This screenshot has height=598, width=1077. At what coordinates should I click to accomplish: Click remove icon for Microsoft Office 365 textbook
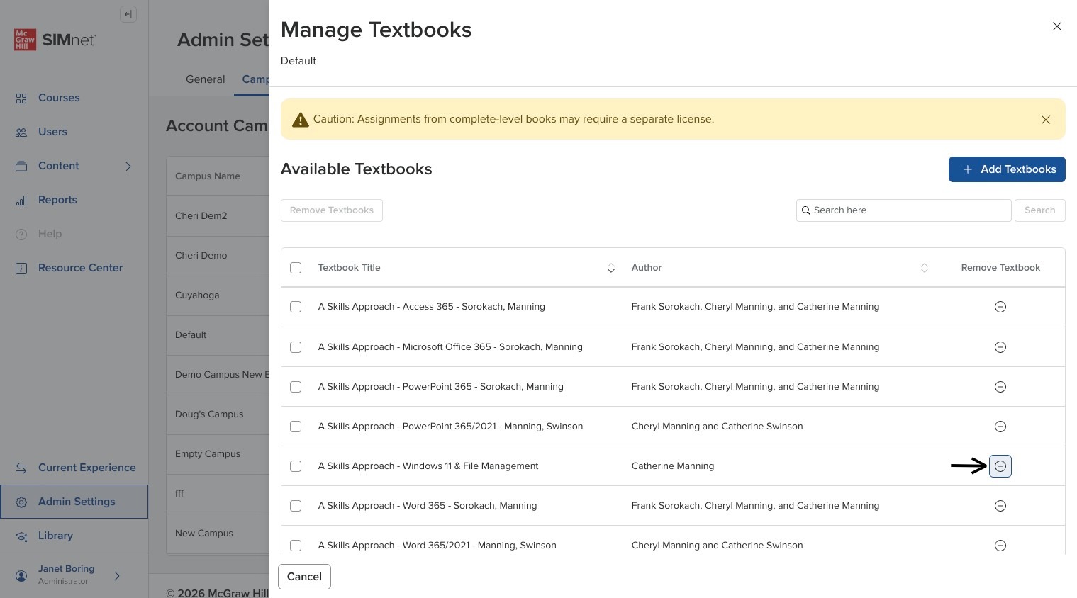coord(1000,347)
